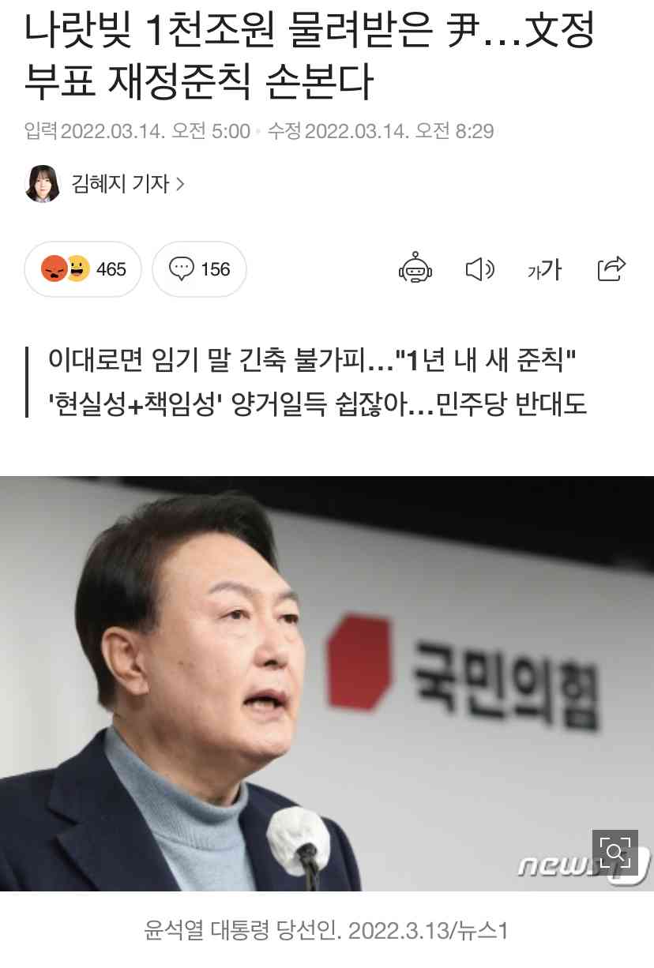
Task: Tap reporter 김혜지's profile picture
Action: pyautogui.click(x=43, y=184)
